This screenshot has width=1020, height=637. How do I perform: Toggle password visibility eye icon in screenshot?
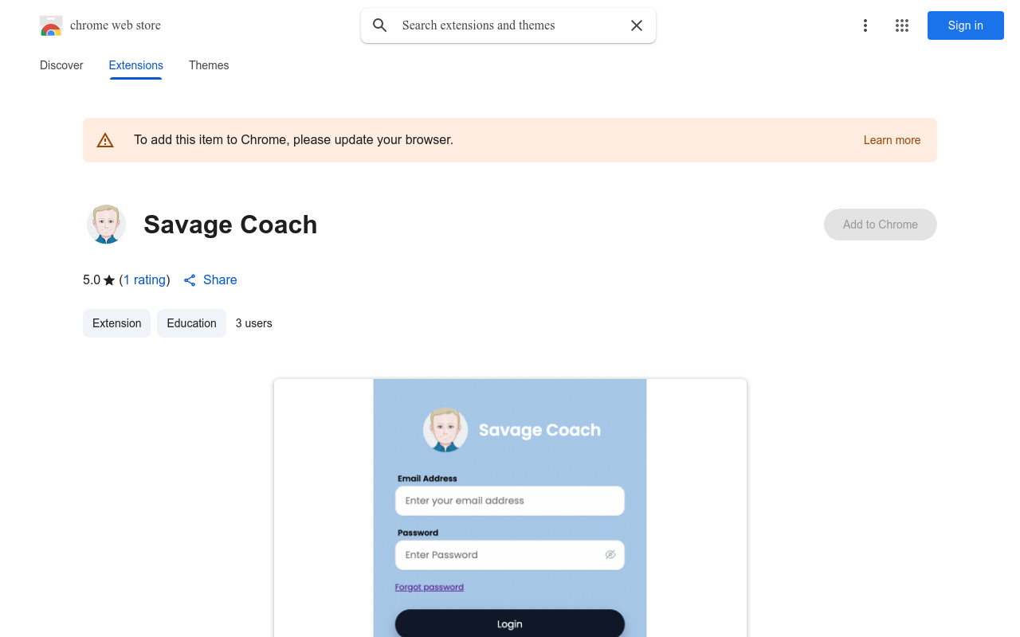click(x=610, y=555)
